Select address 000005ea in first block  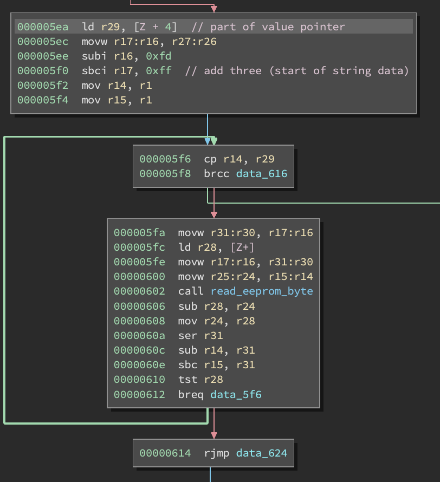coord(43,27)
